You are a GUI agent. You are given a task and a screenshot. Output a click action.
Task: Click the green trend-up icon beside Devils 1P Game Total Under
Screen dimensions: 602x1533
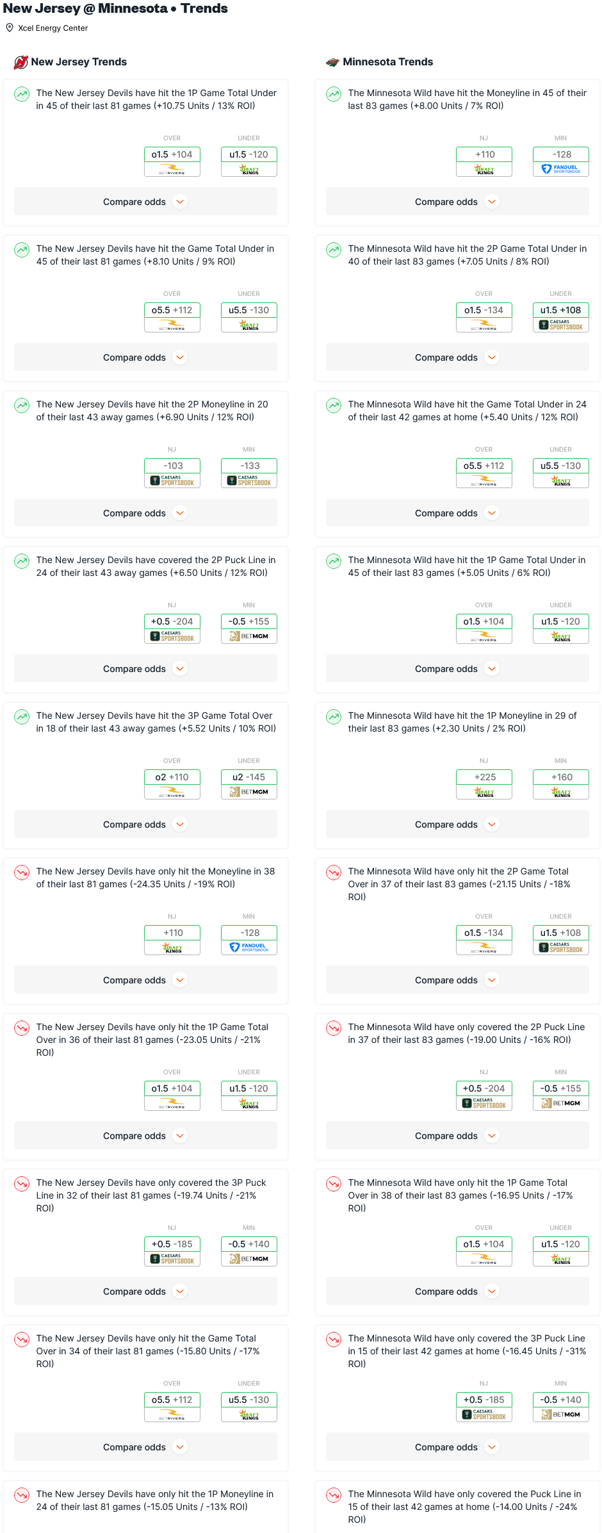point(22,94)
